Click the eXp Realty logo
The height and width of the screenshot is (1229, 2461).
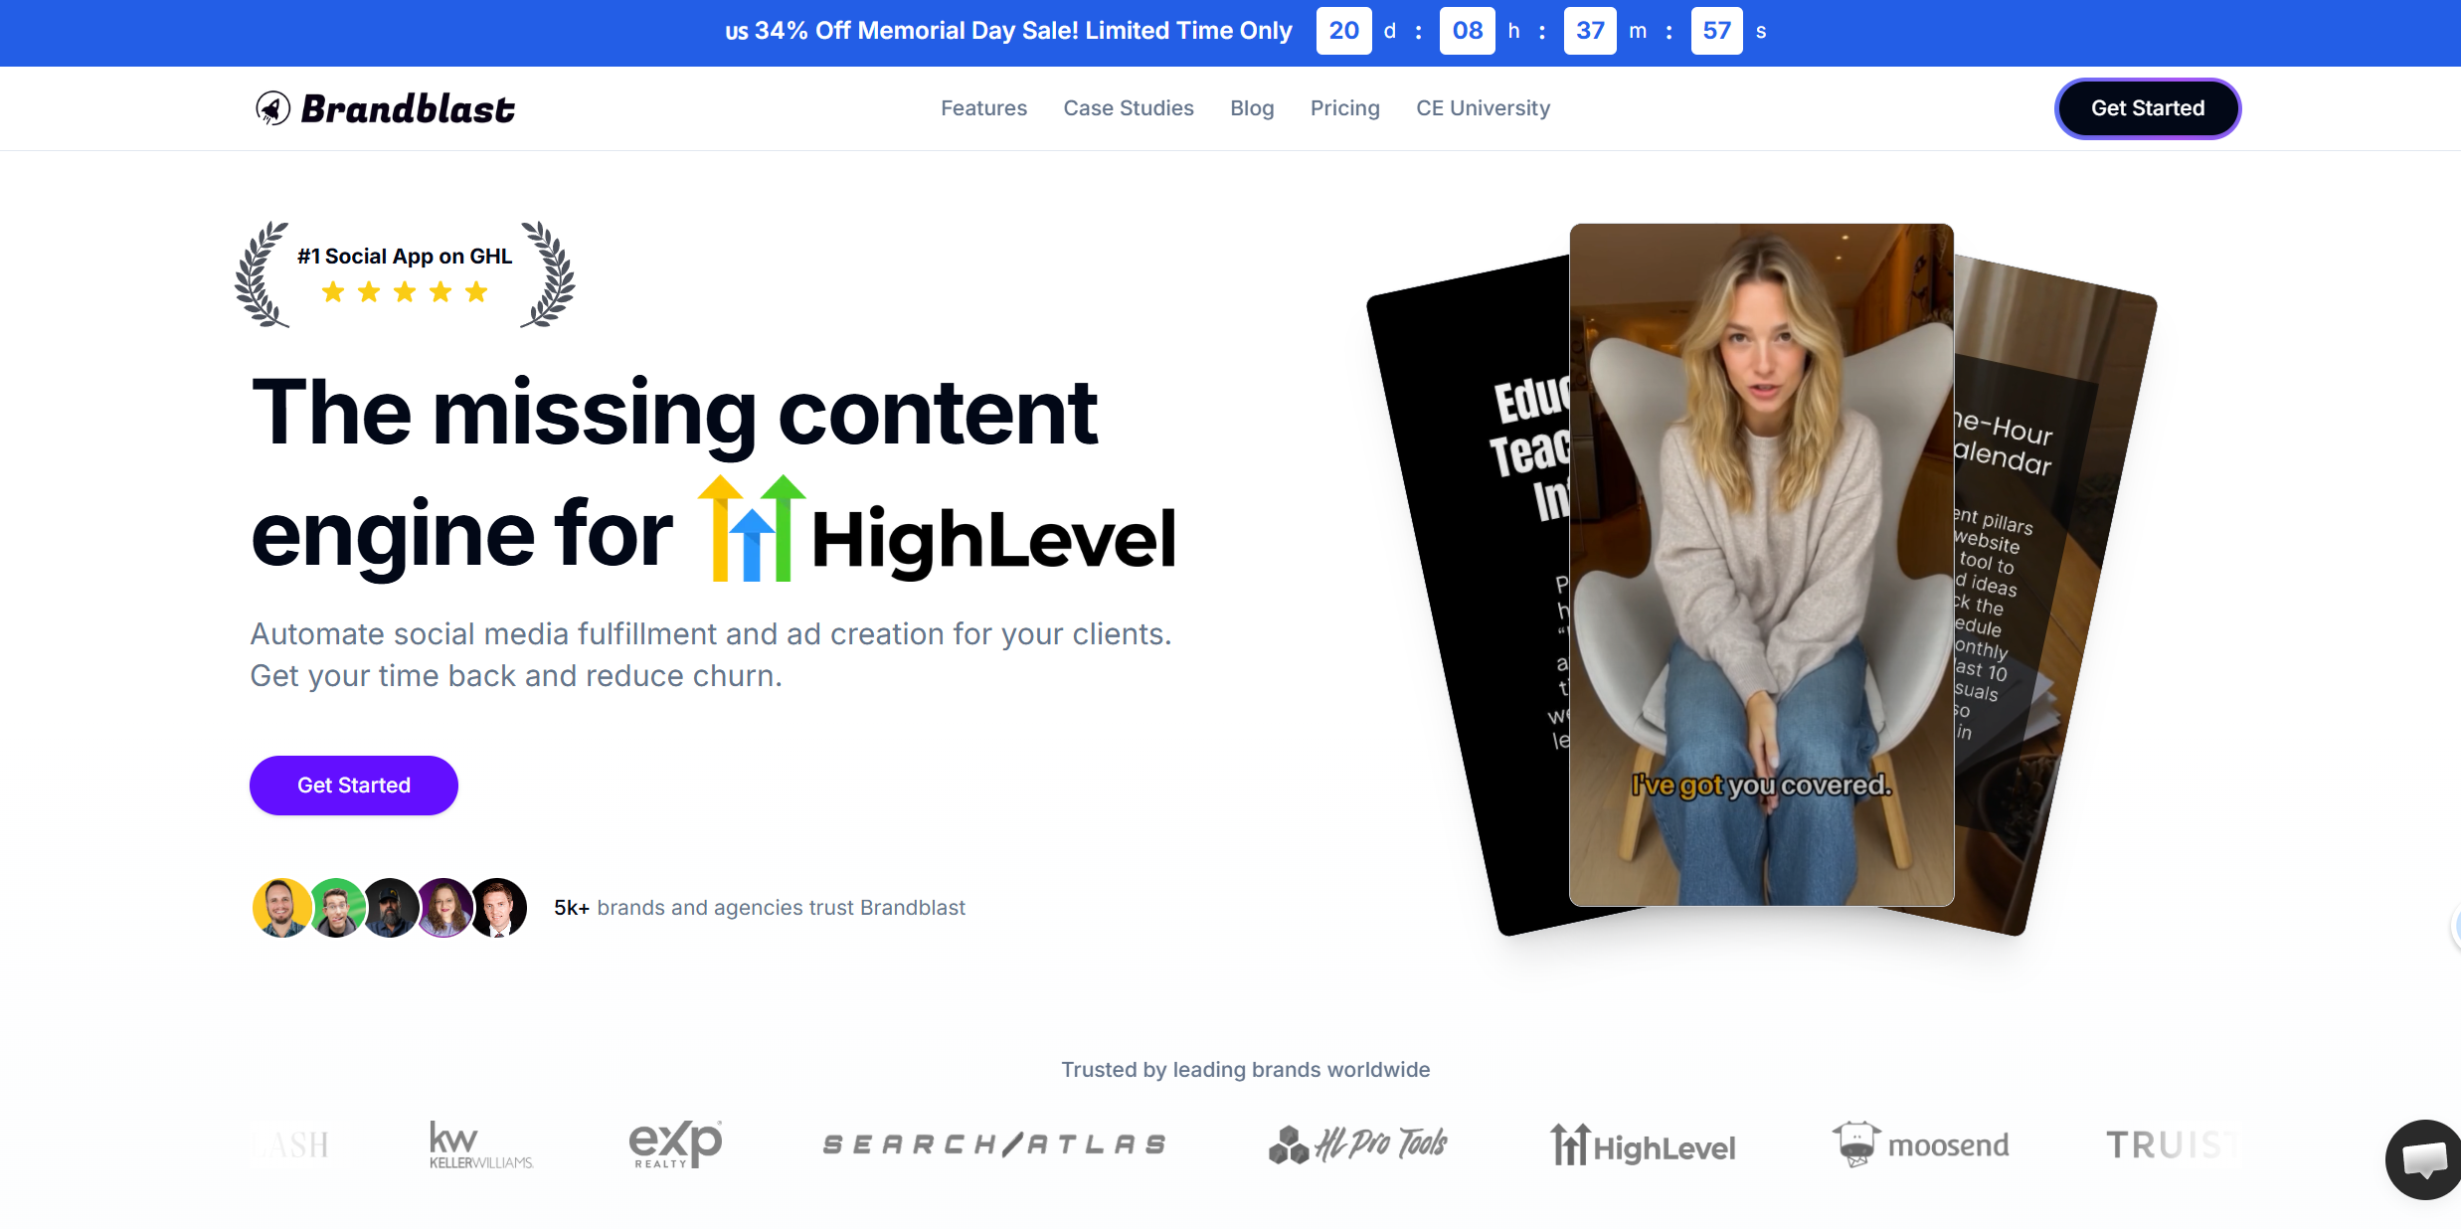pyautogui.click(x=676, y=1144)
